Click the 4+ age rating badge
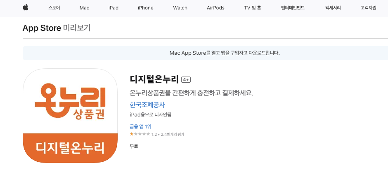Viewport: 388px width, 170px height. (186, 80)
